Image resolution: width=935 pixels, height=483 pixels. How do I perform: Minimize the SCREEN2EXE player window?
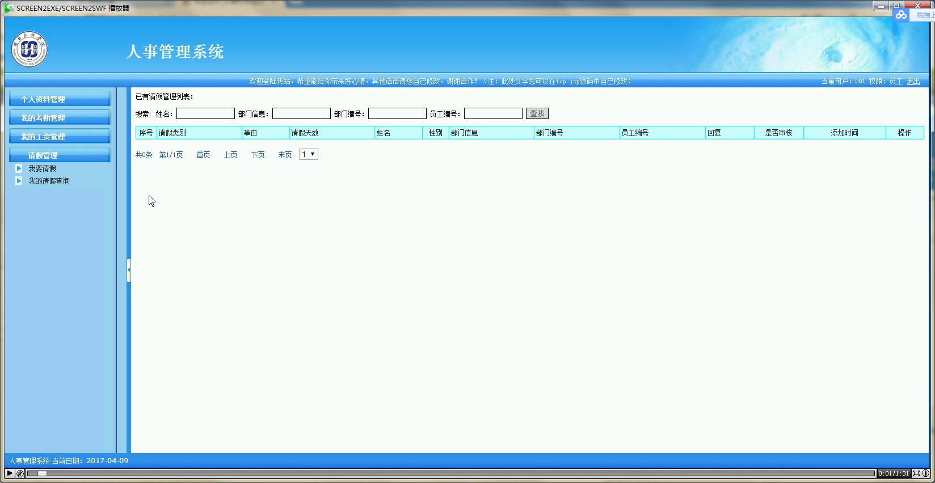(x=881, y=6)
